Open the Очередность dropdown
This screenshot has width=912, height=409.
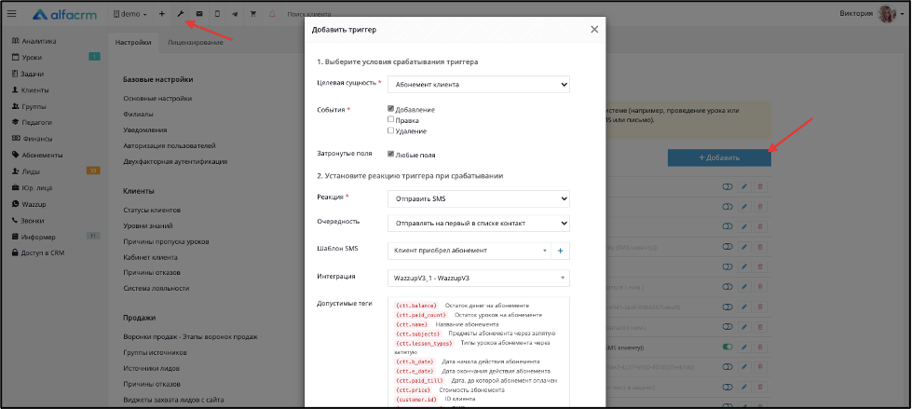(x=479, y=224)
